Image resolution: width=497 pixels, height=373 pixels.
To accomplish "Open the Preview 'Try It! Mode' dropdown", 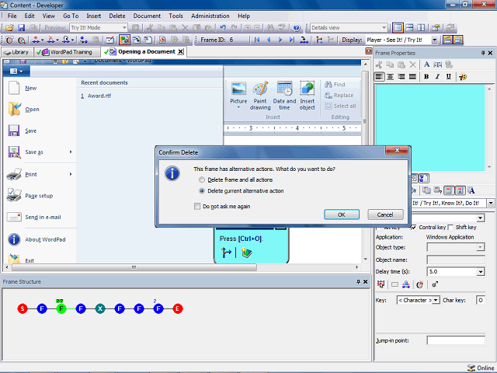I will click(x=124, y=28).
